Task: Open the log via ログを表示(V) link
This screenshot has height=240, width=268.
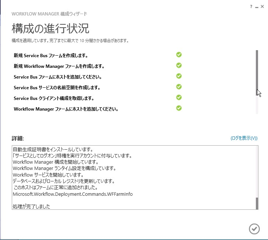Action: pos(244,138)
